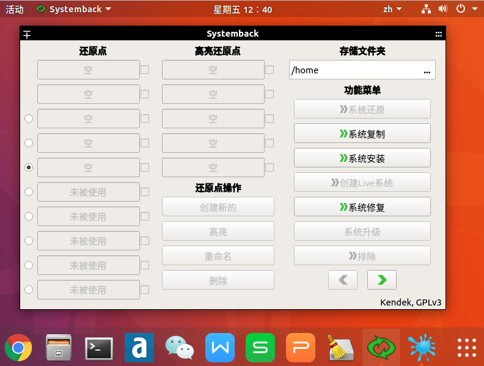Viewport: 484px width, 366px height.
Task: Go to next function menu page
Action: tap(382, 280)
